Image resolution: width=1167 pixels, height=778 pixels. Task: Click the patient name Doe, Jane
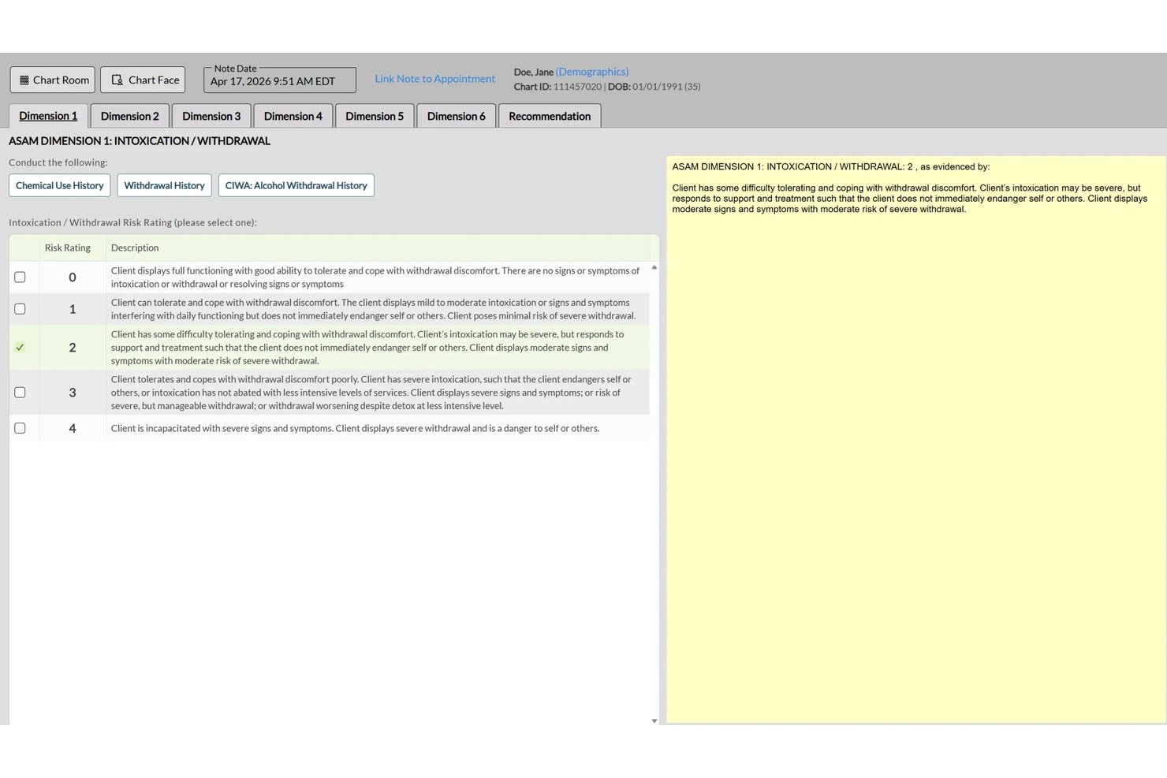click(x=534, y=72)
